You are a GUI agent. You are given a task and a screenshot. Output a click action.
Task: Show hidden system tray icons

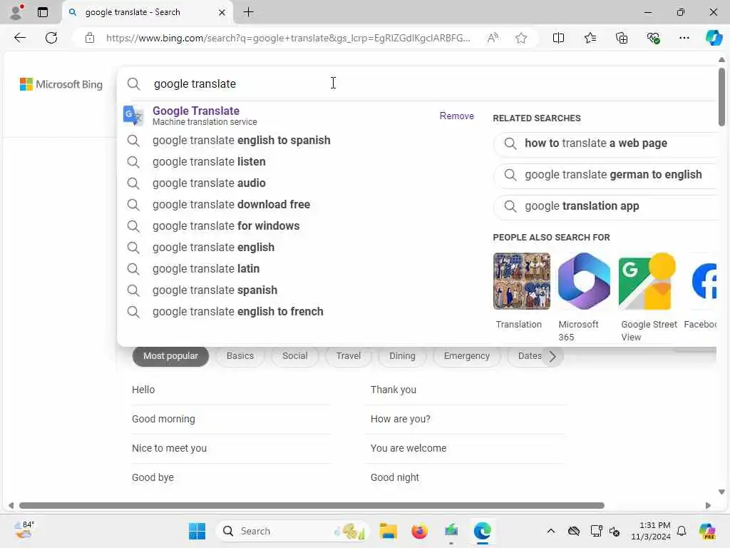(x=551, y=531)
